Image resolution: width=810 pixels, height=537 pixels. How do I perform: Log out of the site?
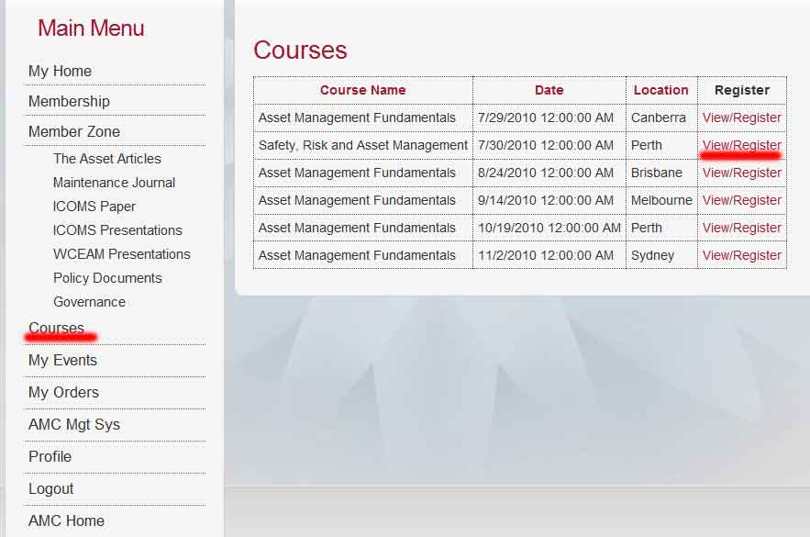coord(50,488)
